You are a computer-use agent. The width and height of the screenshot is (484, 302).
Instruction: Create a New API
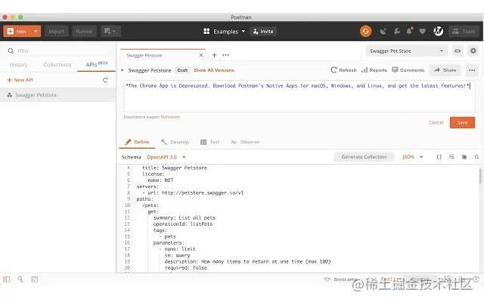20,80
